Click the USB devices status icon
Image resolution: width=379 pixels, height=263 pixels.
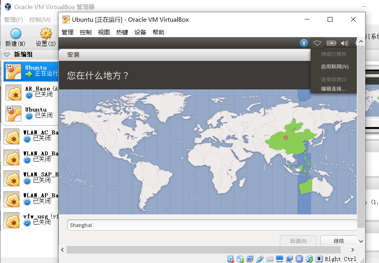(x=260, y=259)
